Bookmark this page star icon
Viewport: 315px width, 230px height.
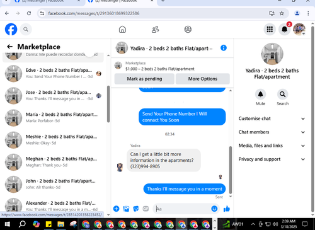point(282,13)
